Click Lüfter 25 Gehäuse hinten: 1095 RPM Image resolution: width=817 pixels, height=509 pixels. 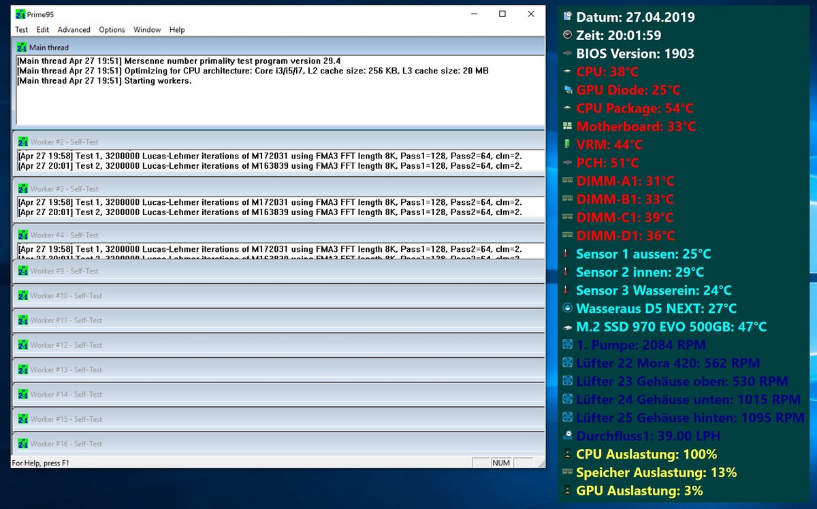tap(690, 418)
